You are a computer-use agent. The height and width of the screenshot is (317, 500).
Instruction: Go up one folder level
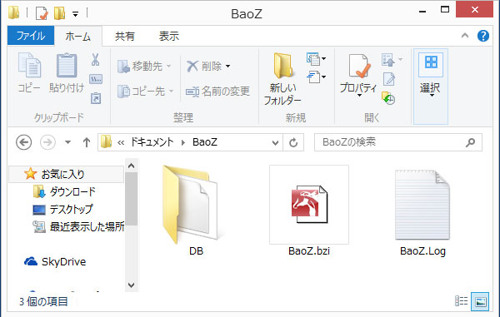87,142
